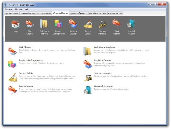Open the Registry Cleaner heading link
The width and height of the screenshot is (171, 129).
[103, 60]
